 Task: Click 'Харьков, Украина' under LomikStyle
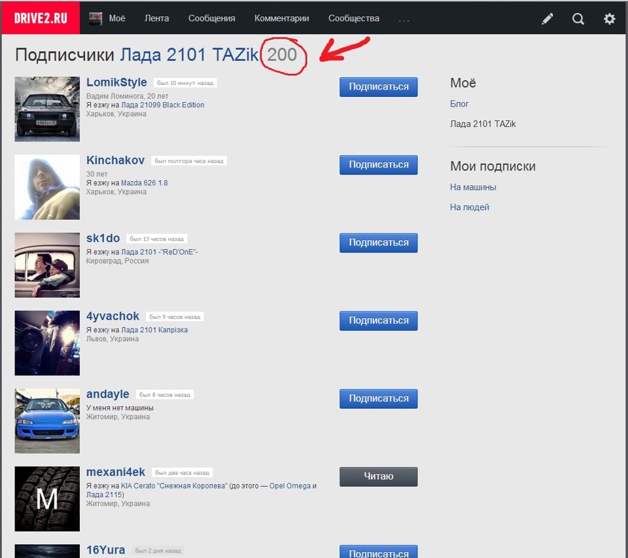116,114
